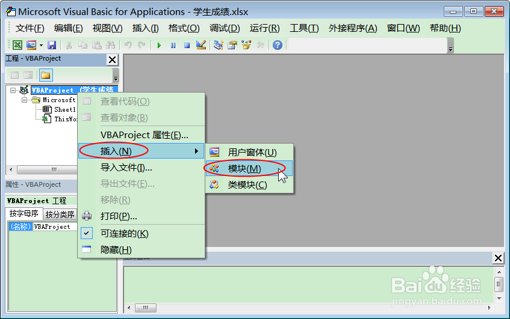Select 类模块(C) in insert submenu

tap(249, 184)
